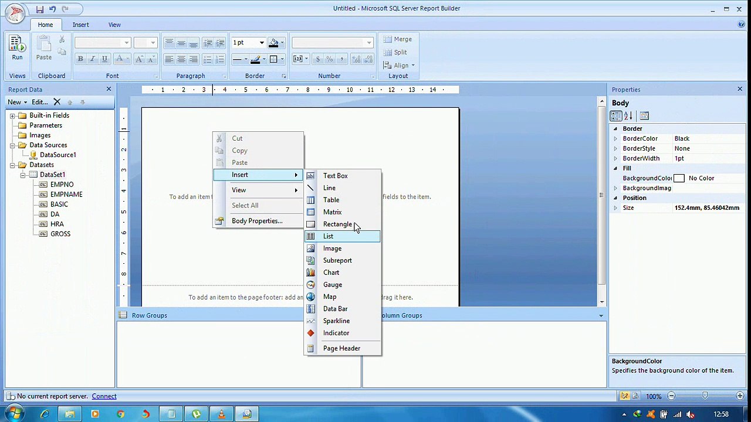Click the Delete X icon in Report Data
The width and height of the screenshot is (751, 422).
(x=57, y=102)
